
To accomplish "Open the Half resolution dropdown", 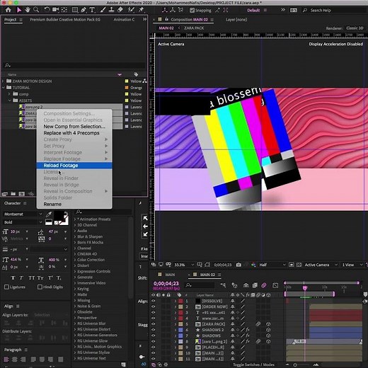I will [x=272, y=265].
